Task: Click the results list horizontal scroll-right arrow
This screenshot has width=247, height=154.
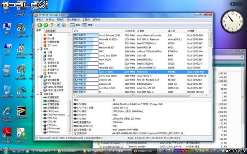Action: tap(207, 95)
